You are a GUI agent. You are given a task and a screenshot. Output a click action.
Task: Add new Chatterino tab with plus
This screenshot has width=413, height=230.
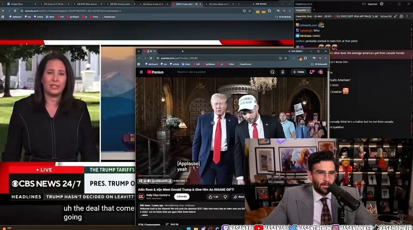coord(314,10)
